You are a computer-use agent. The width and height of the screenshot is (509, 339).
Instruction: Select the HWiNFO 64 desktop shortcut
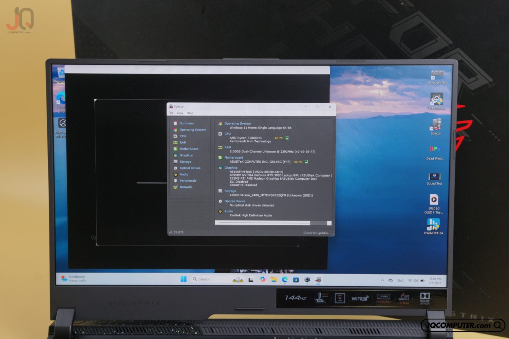433,226
